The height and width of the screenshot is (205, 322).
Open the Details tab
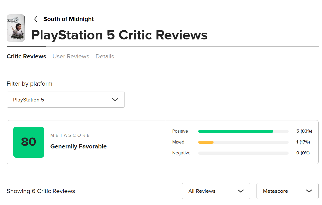(x=105, y=57)
